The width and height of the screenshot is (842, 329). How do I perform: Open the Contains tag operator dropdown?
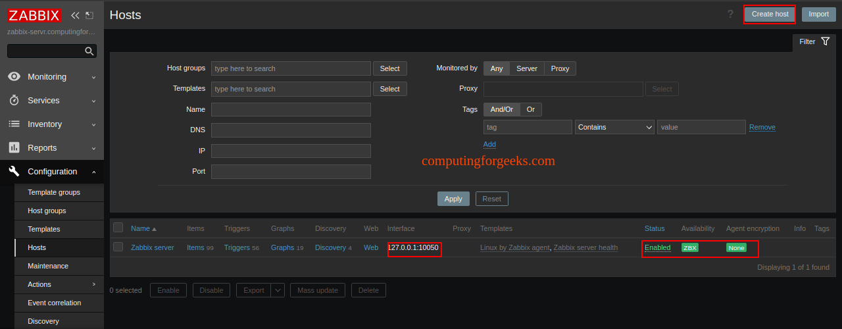pyautogui.click(x=614, y=127)
